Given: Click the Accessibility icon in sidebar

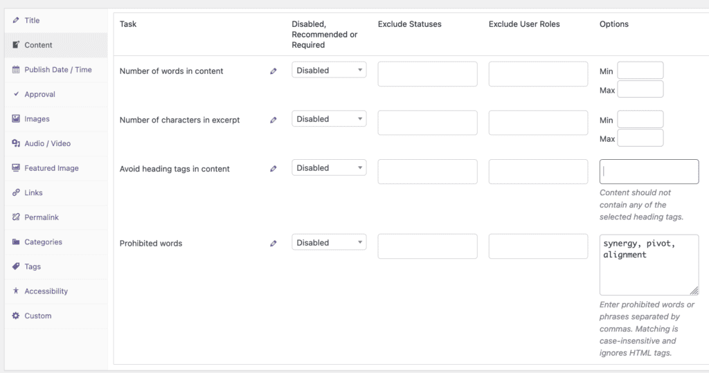Looking at the screenshot, I should [x=16, y=291].
